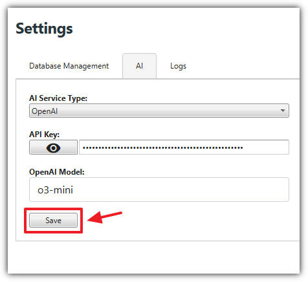308x282 pixels.
Task: Click the OpenAI Model label
Action: click(x=57, y=172)
